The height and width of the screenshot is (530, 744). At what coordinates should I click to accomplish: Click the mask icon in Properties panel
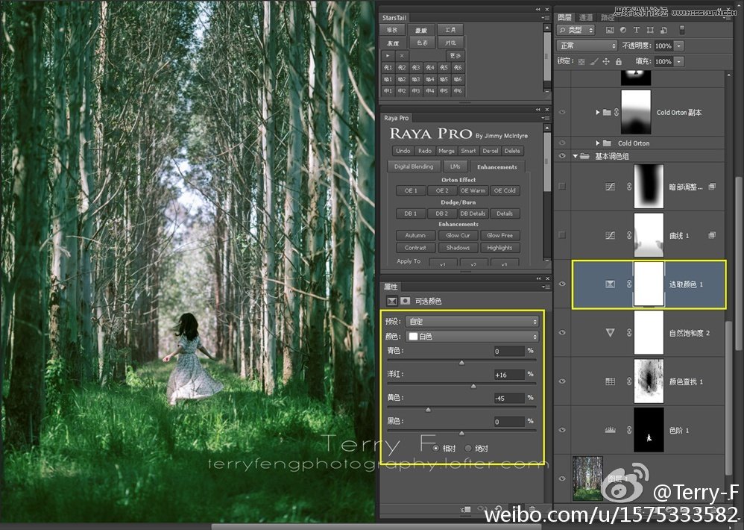tap(406, 301)
